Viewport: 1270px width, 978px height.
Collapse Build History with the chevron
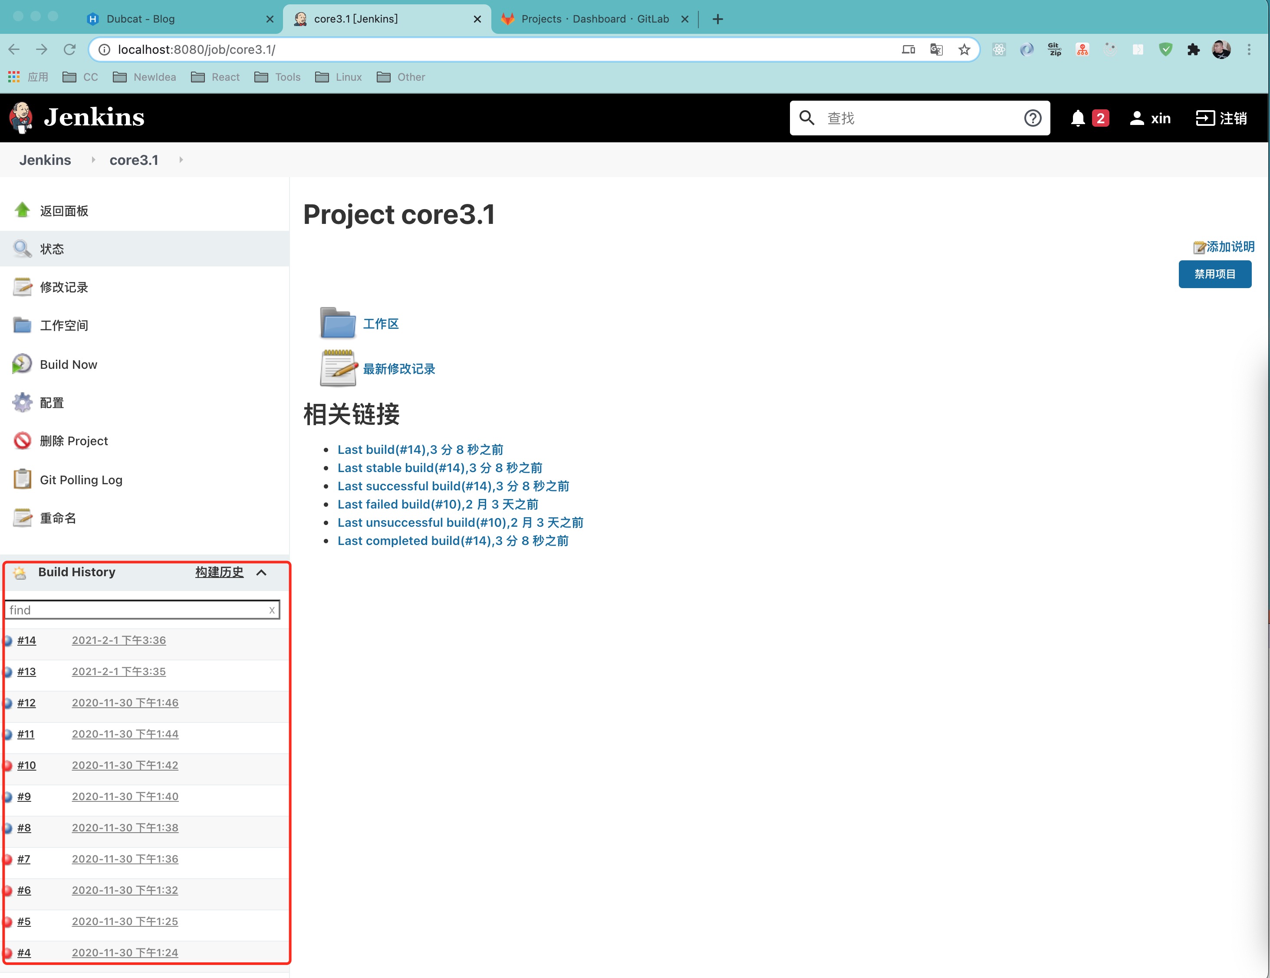(262, 573)
